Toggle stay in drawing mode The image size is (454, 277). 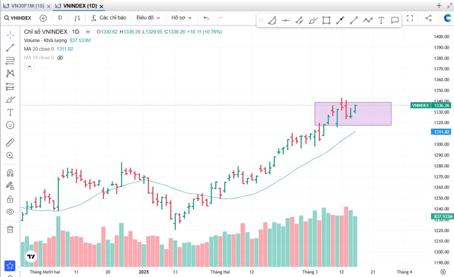pyautogui.click(x=10, y=186)
